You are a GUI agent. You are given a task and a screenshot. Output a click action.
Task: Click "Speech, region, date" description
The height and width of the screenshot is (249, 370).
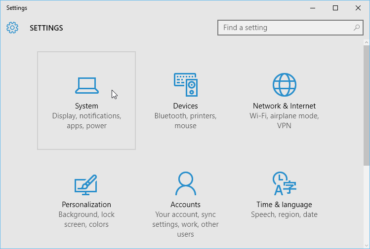tap(284, 214)
